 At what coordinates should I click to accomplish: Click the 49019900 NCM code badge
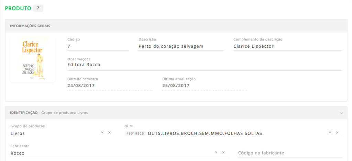pos(135,134)
